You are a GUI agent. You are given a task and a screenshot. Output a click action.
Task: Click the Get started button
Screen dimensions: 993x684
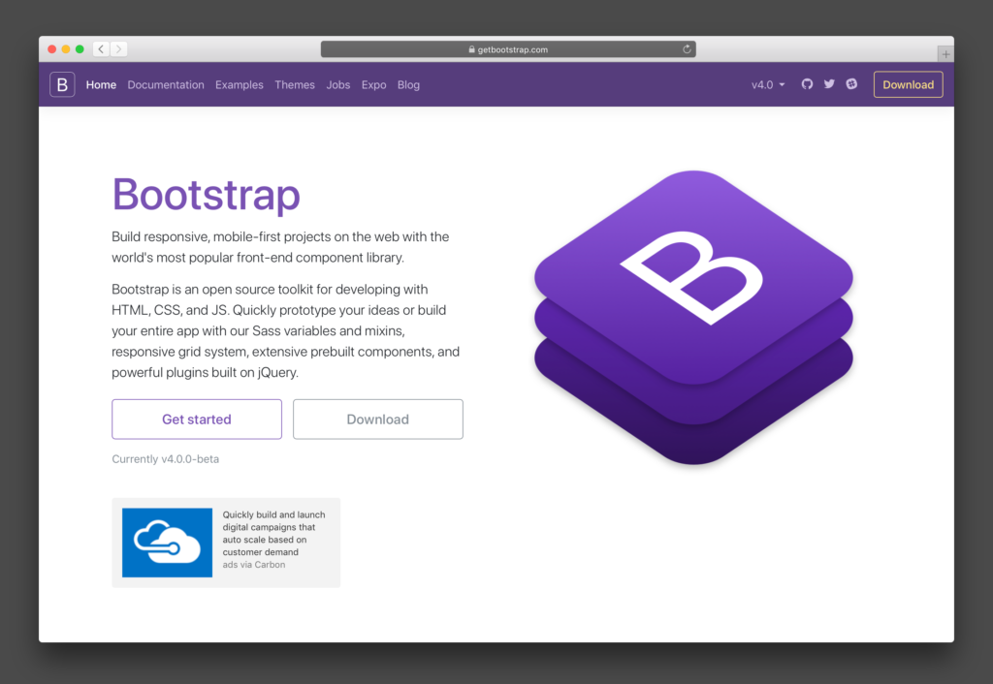[x=196, y=419]
